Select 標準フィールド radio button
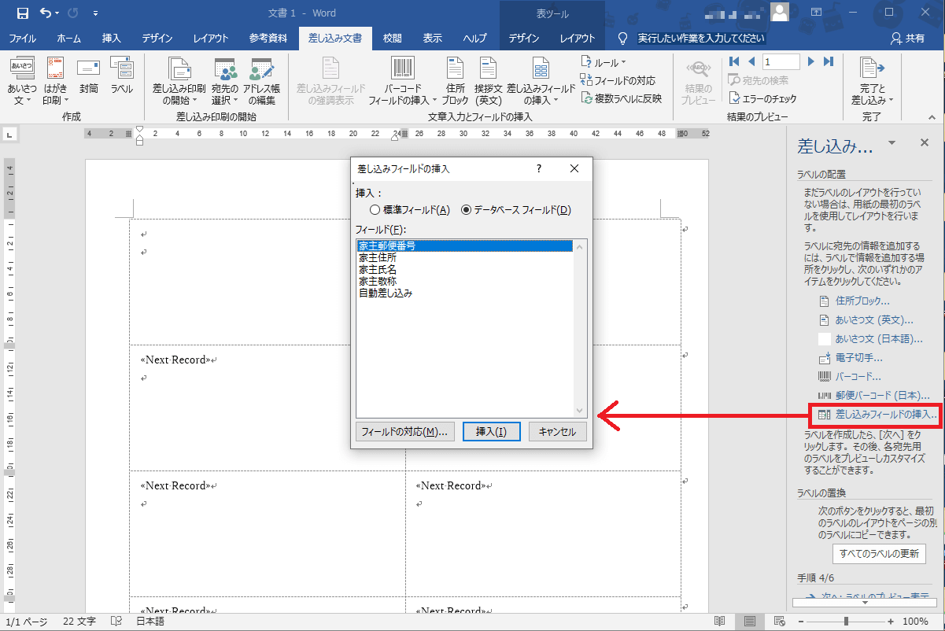 tap(375, 210)
